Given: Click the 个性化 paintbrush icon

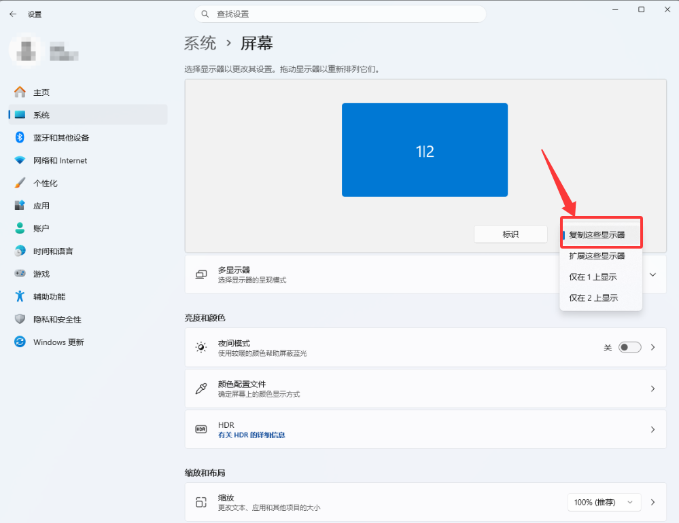Looking at the screenshot, I should click(x=20, y=183).
